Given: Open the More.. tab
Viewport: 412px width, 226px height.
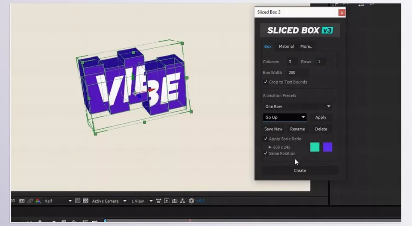Looking at the screenshot, I should [306, 46].
